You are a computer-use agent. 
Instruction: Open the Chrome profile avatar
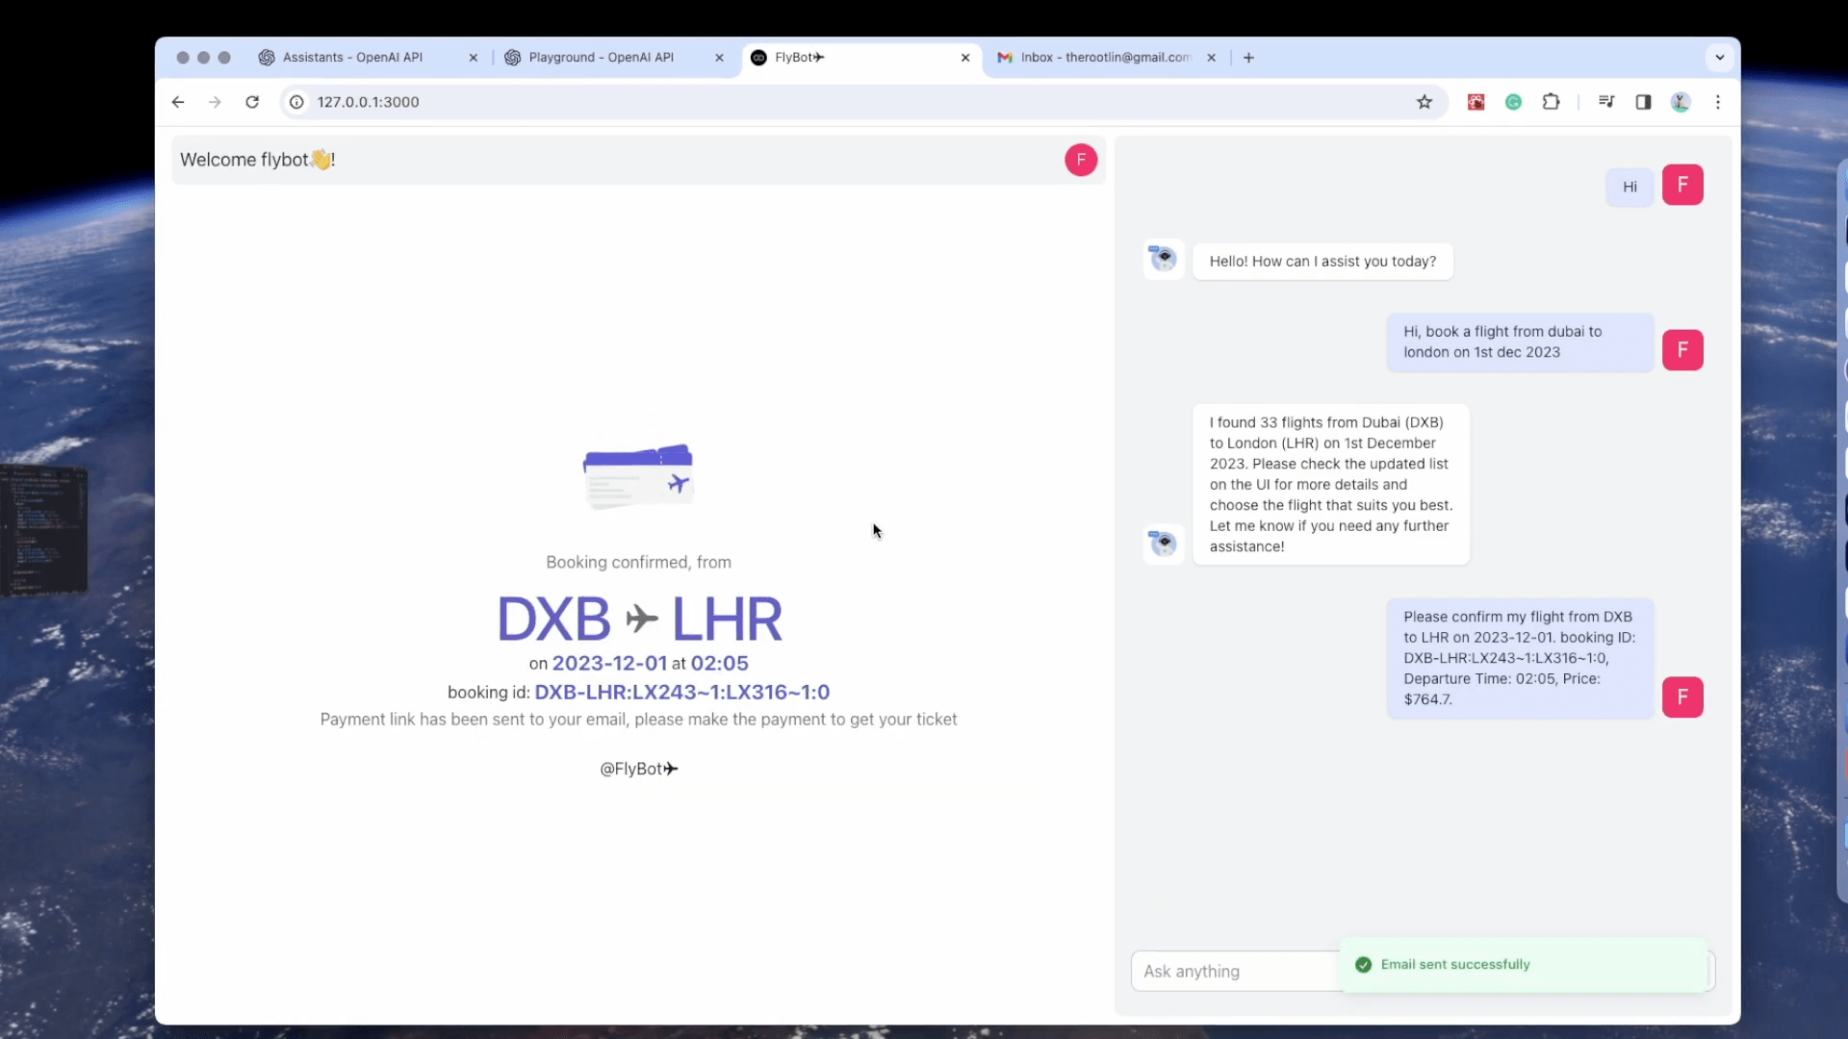click(1681, 102)
